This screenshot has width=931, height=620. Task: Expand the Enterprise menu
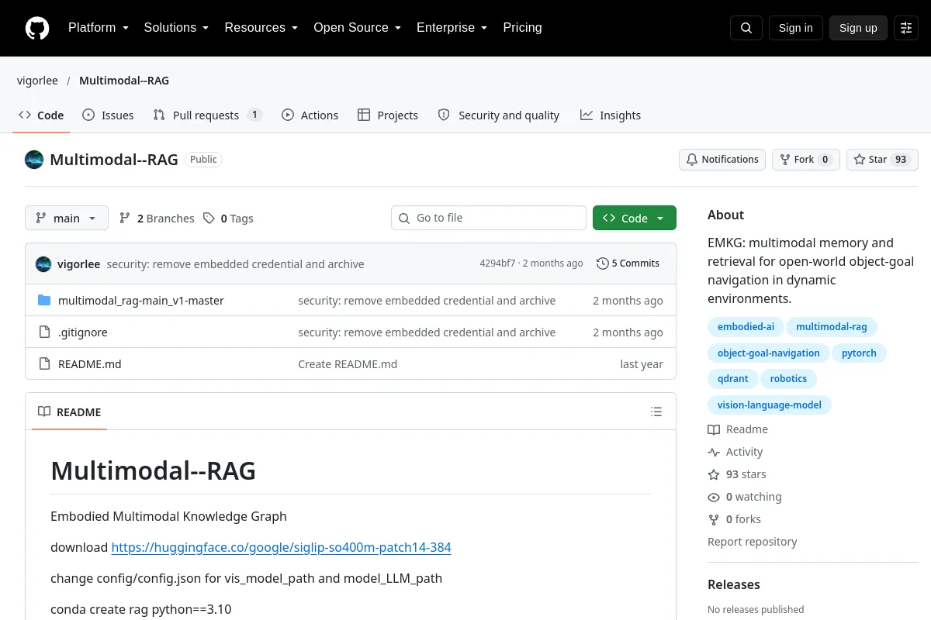(x=452, y=28)
